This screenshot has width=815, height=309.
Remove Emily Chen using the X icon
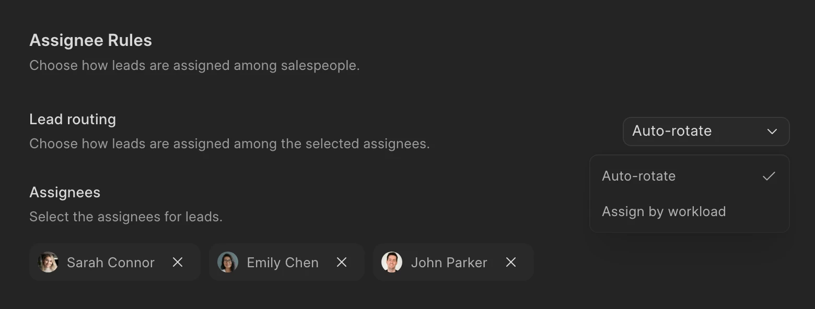(x=342, y=262)
